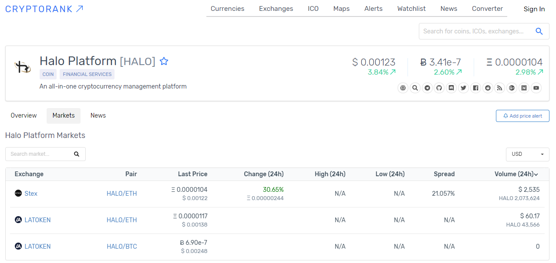The image size is (556, 263).
Task: Switch to the Overview tab
Action: [x=24, y=115]
